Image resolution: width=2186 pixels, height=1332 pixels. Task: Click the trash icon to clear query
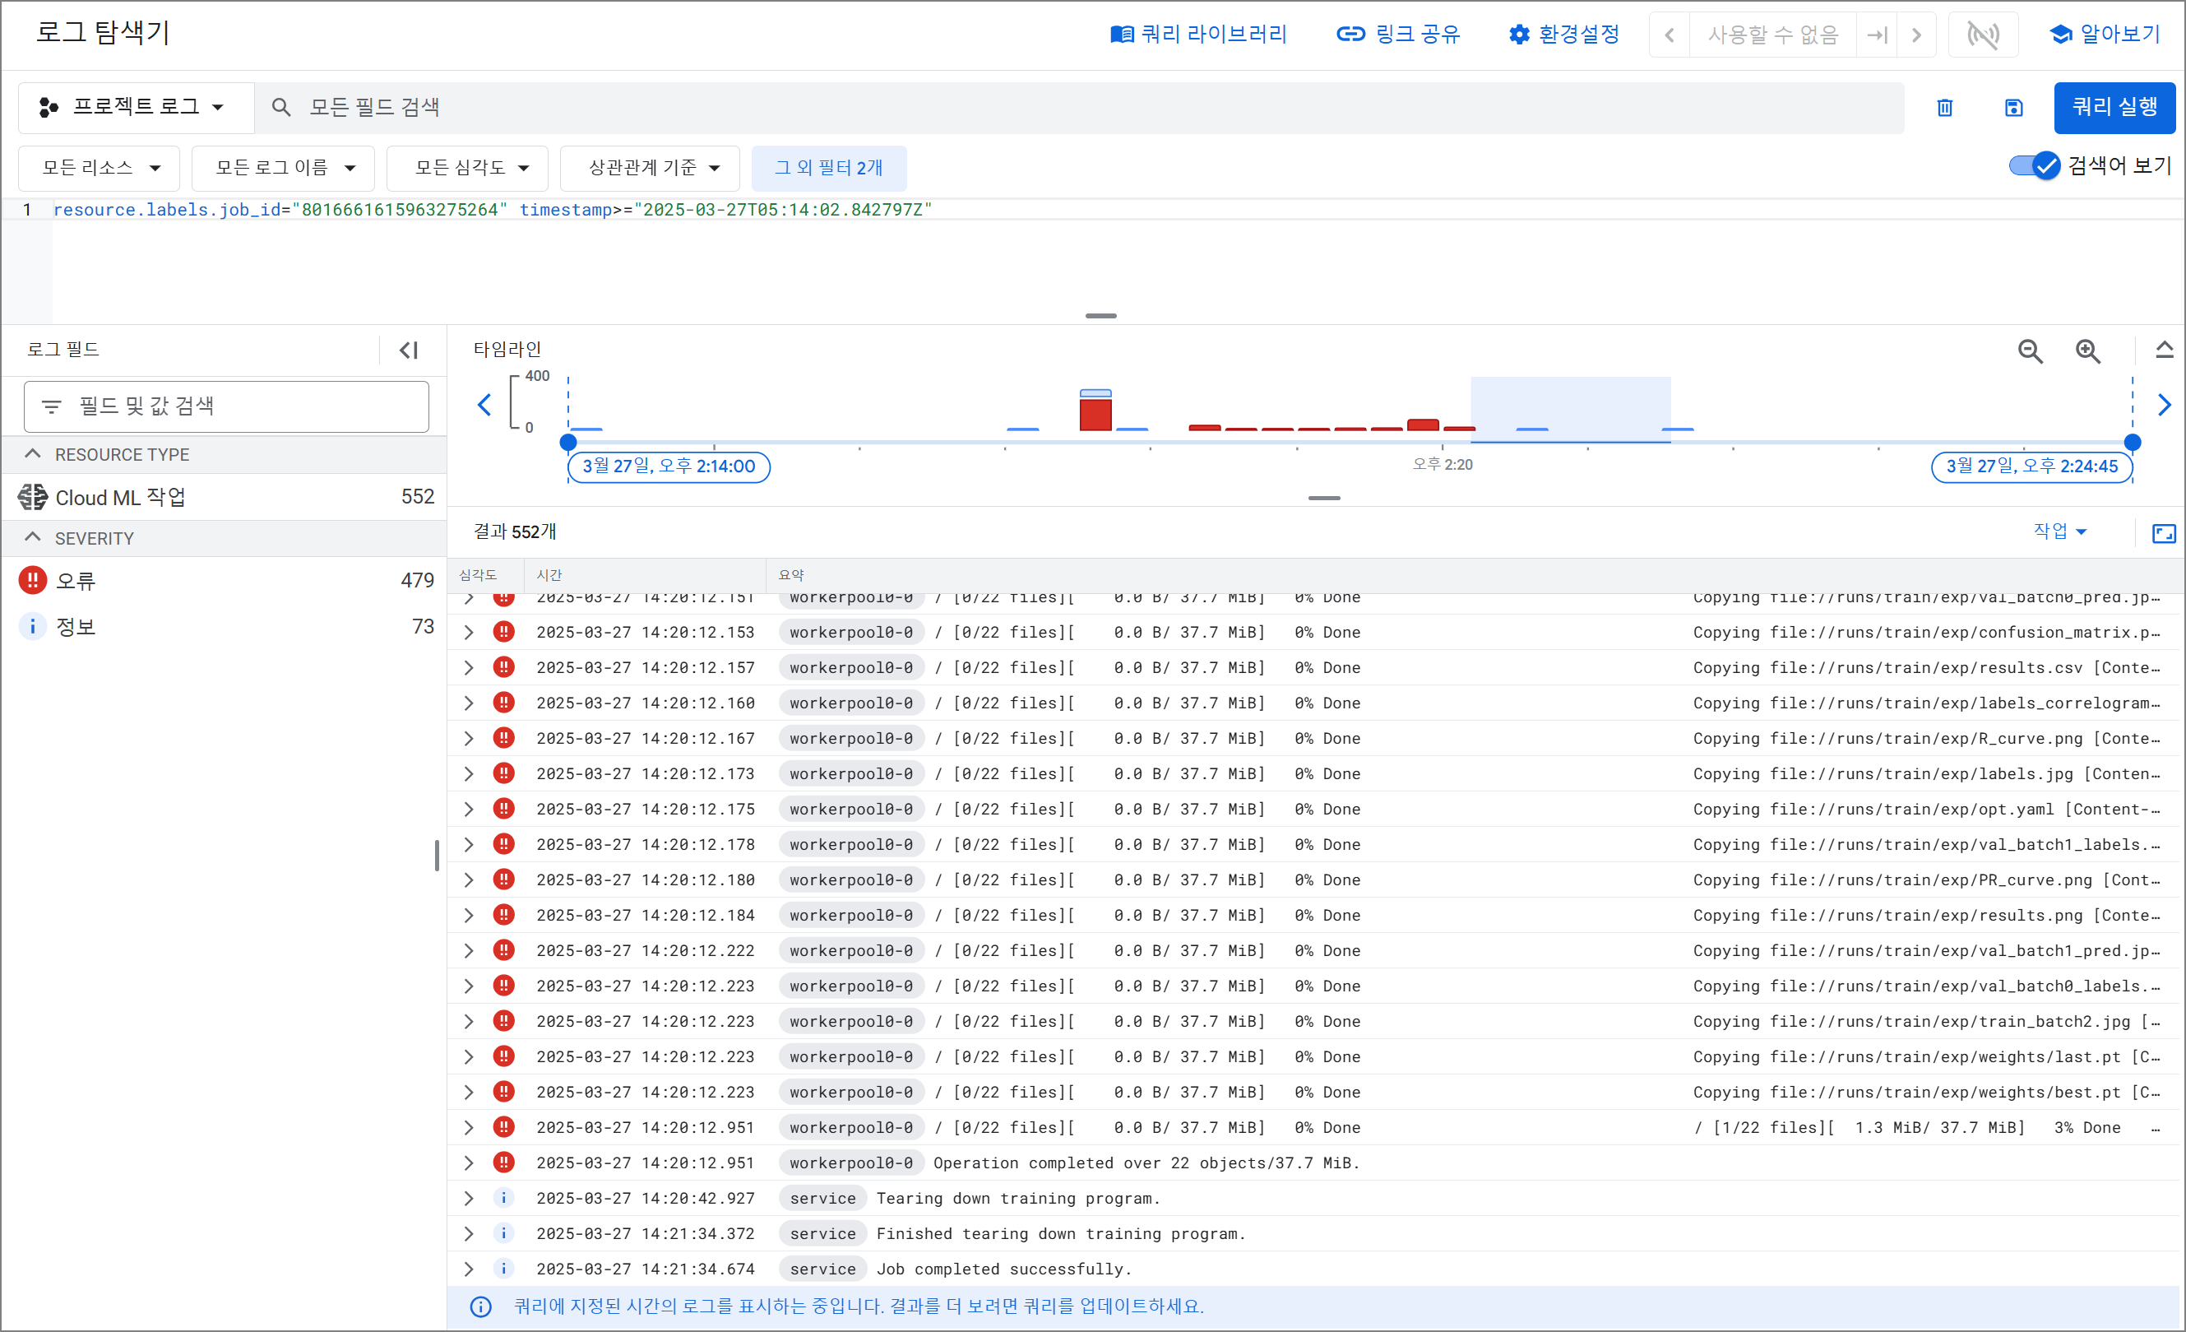coord(1944,108)
